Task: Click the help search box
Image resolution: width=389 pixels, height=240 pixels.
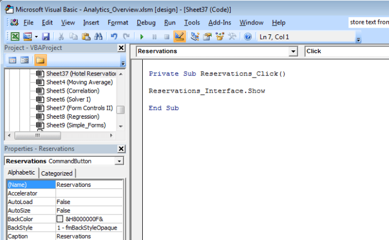Action: pyautogui.click(x=368, y=22)
